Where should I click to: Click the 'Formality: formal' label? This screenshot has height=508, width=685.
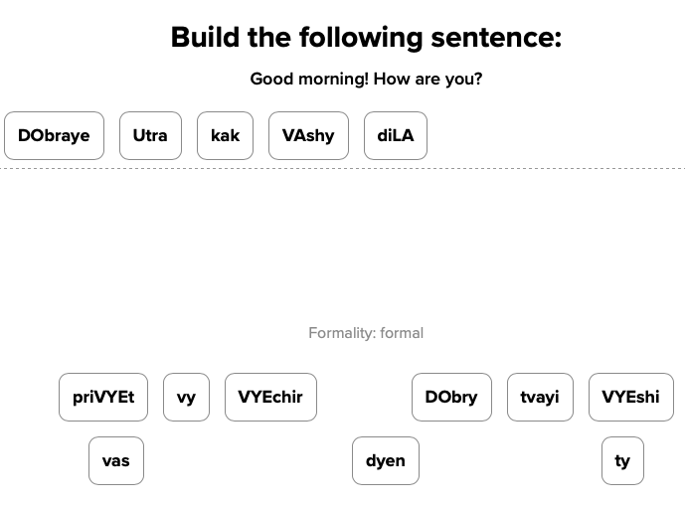pyautogui.click(x=366, y=333)
